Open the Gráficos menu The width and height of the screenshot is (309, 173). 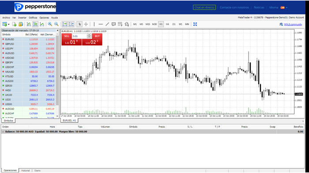33,18
